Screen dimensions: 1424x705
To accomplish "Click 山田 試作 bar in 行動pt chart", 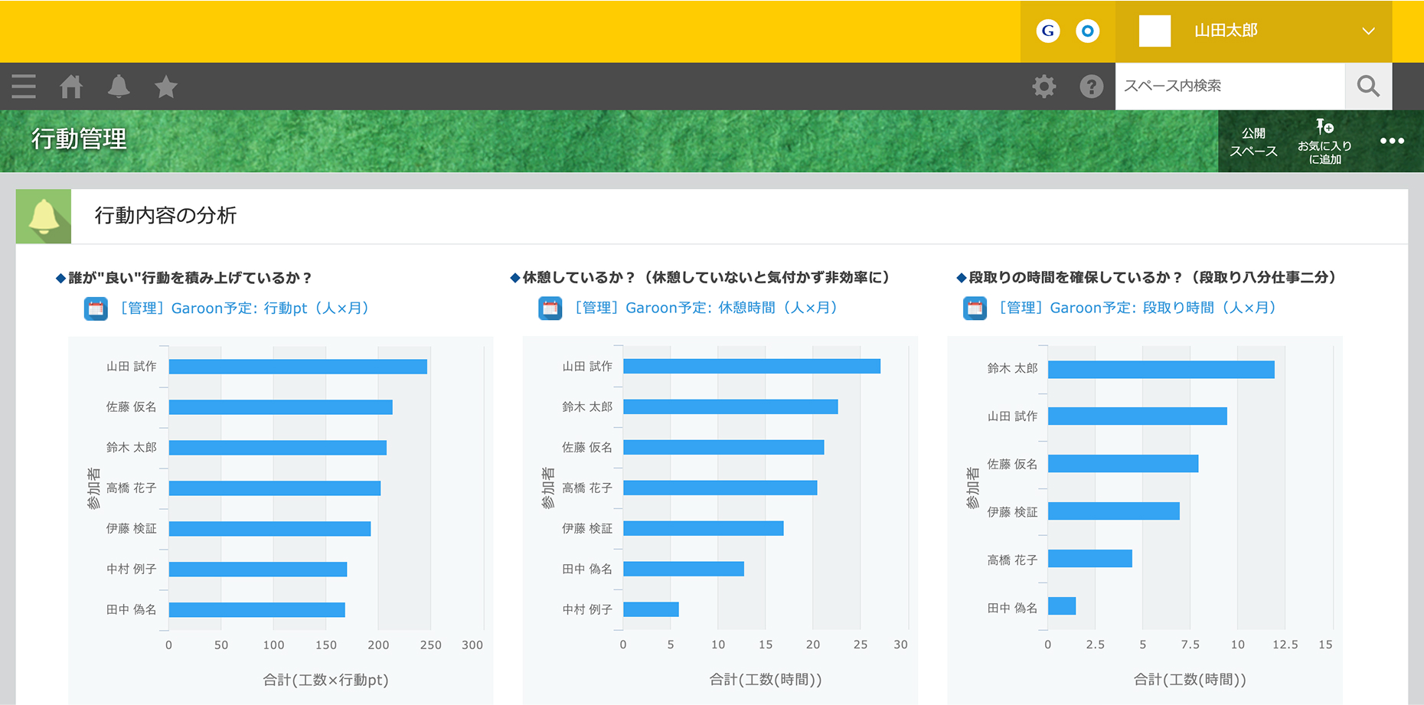I will (x=298, y=367).
